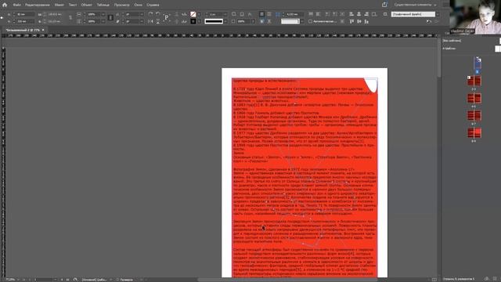The width and height of the screenshot is (501, 282).
Task: Click the X position input field
Action: coord(25,14)
